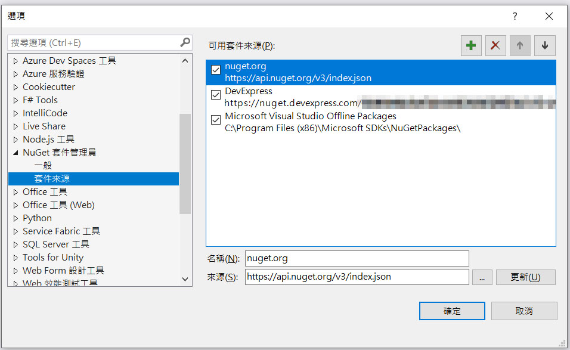Click the https://api.nuget.org/v3/index.json list entry URL

point(298,78)
